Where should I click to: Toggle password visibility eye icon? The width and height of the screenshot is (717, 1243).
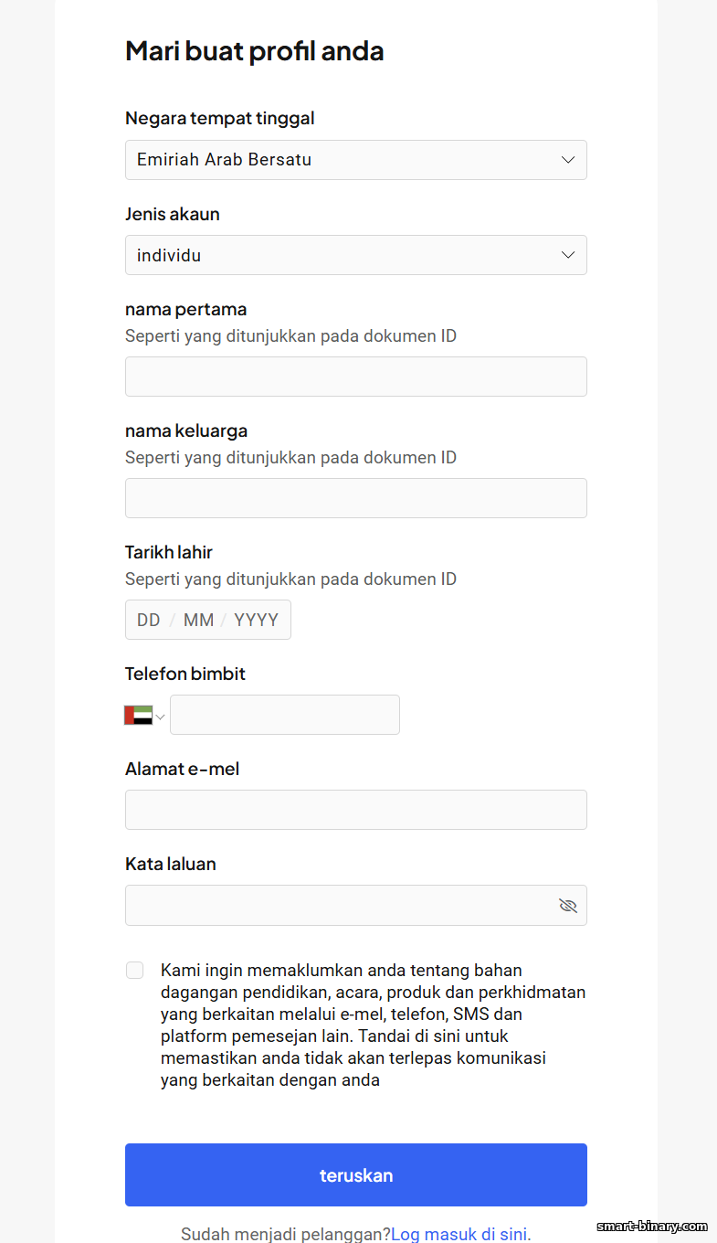pos(568,906)
